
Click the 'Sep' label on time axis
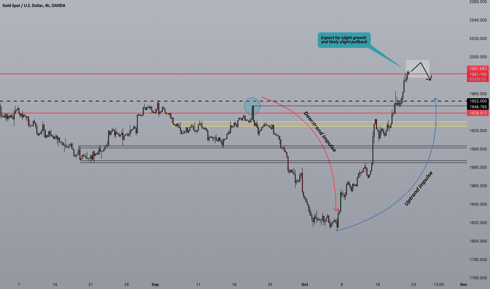pyautogui.click(x=155, y=285)
